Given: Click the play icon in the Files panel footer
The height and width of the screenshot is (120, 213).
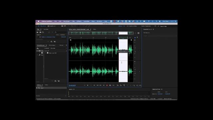Looking at the screenshot, I should [x=48, y=41].
